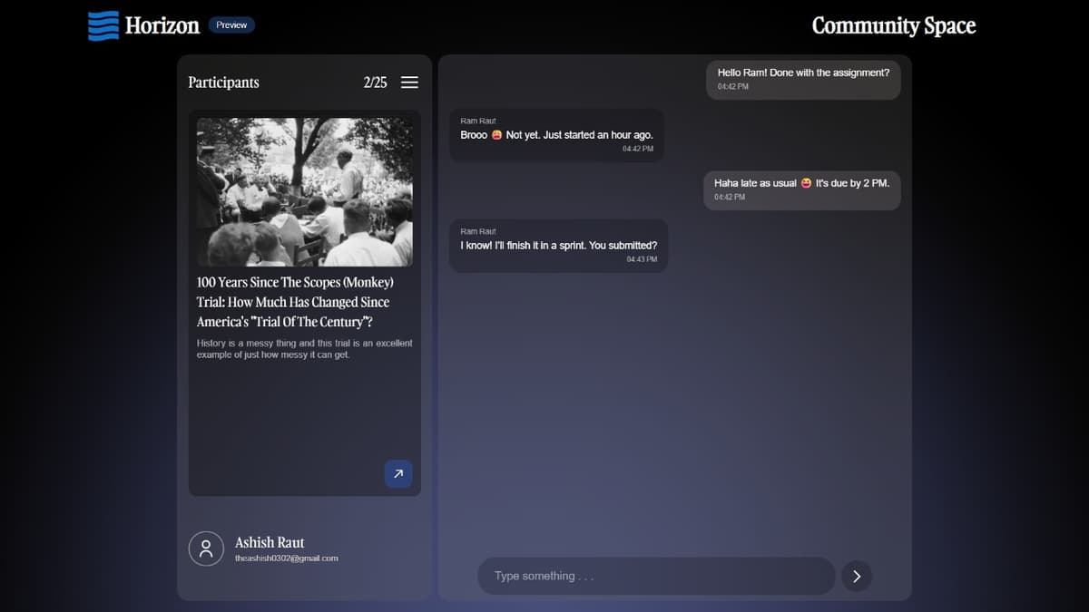Click the Ashish Raut username
This screenshot has height=612, width=1089.
270,542
